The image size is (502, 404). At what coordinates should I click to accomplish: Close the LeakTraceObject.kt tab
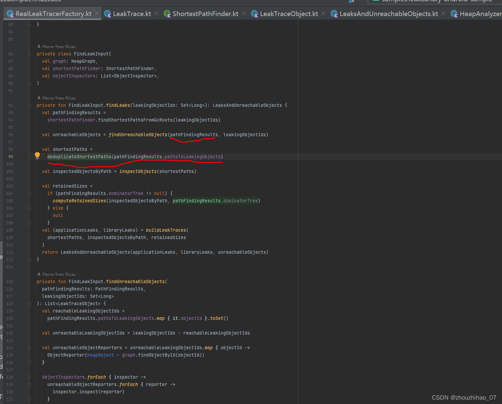323,13
